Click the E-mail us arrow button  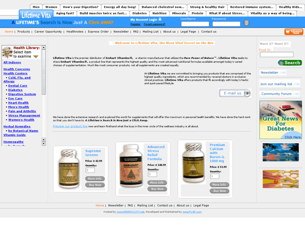coord(247,93)
